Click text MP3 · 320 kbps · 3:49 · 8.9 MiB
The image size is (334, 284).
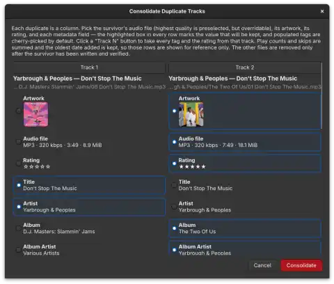pyautogui.click(x=63, y=145)
